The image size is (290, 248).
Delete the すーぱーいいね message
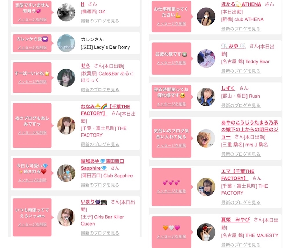[x=32, y=82]
